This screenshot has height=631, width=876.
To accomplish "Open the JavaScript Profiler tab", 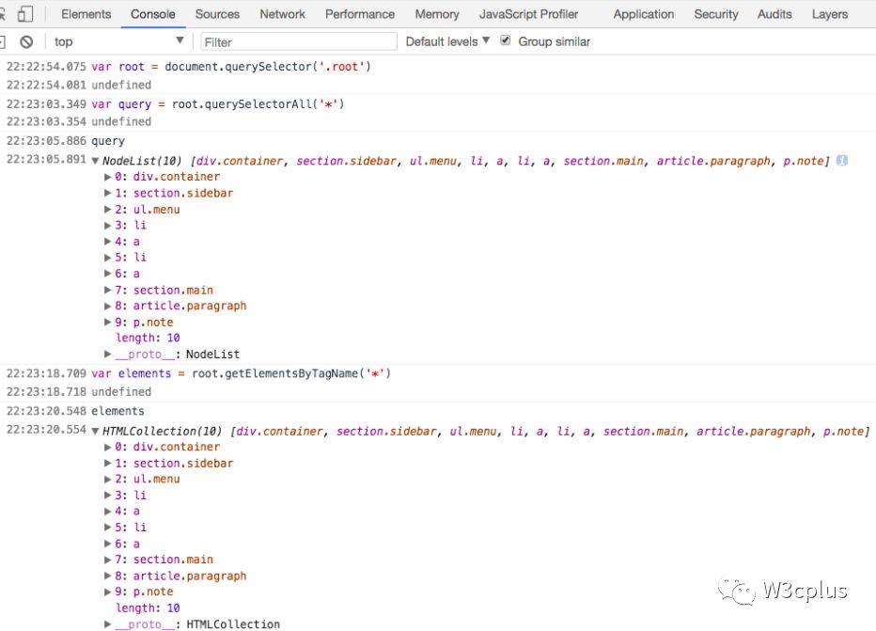I will (528, 14).
